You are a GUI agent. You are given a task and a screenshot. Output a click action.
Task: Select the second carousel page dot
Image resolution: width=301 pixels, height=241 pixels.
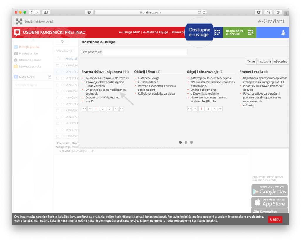186,142
